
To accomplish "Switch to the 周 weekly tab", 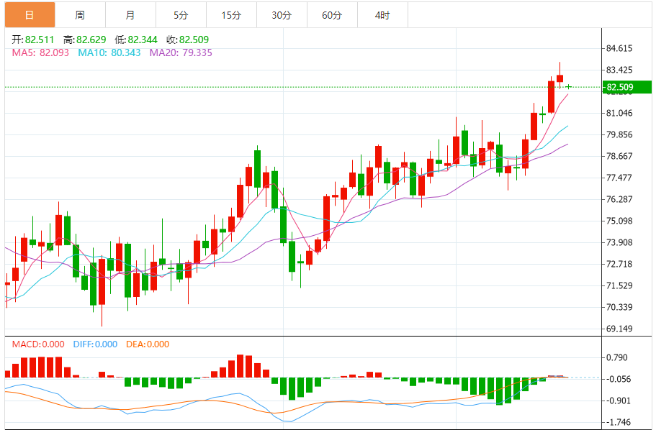I will (x=80, y=15).
